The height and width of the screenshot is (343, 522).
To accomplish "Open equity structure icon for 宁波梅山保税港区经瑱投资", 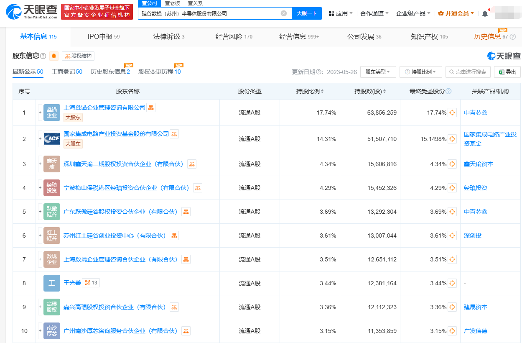I will click(x=197, y=188).
